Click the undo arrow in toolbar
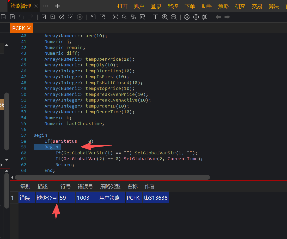 tap(21, 17)
